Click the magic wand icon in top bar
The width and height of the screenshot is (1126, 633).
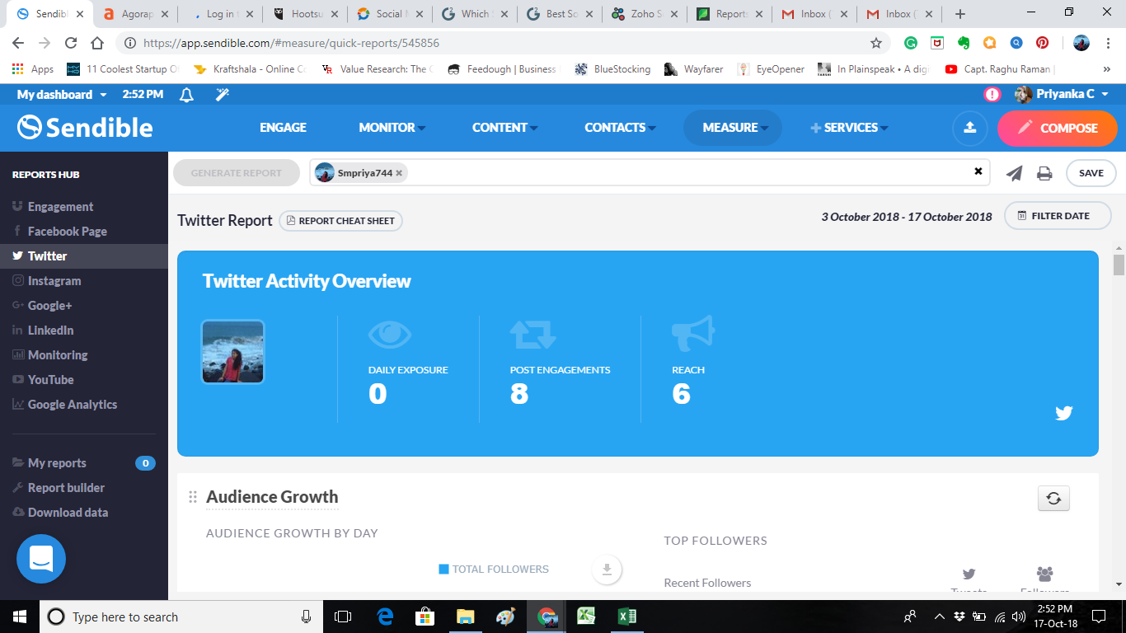(x=222, y=95)
